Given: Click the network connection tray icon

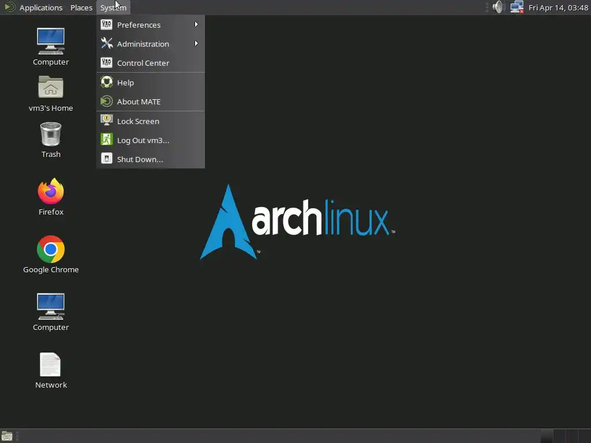Looking at the screenshot, I should point(517,7).
